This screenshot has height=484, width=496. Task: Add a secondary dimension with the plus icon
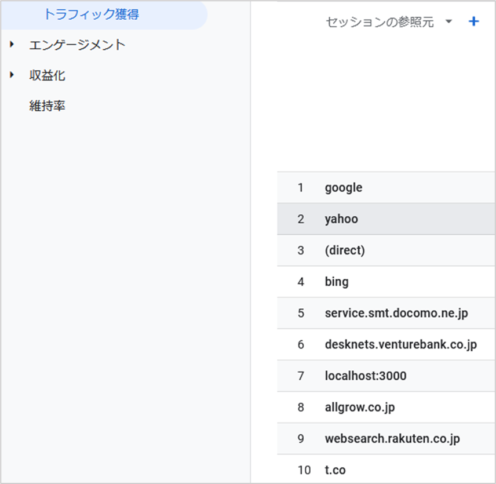click(x=473, y=21)
